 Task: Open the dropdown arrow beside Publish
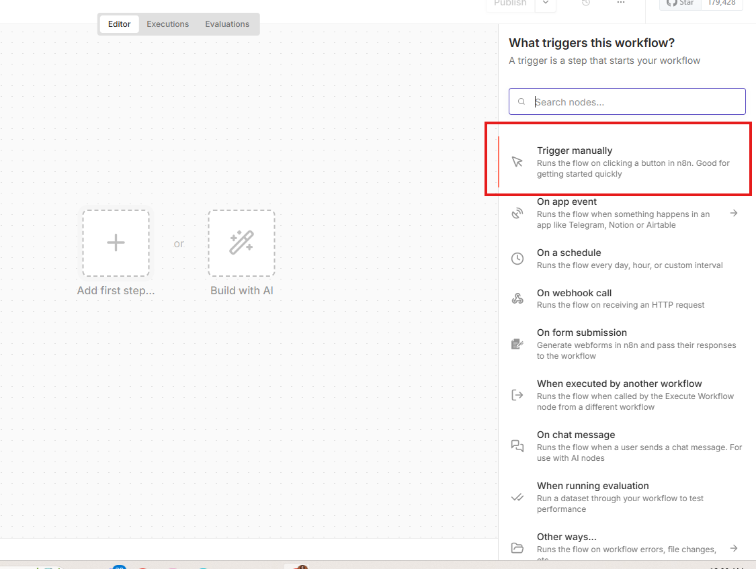click(x=546, y=3)
